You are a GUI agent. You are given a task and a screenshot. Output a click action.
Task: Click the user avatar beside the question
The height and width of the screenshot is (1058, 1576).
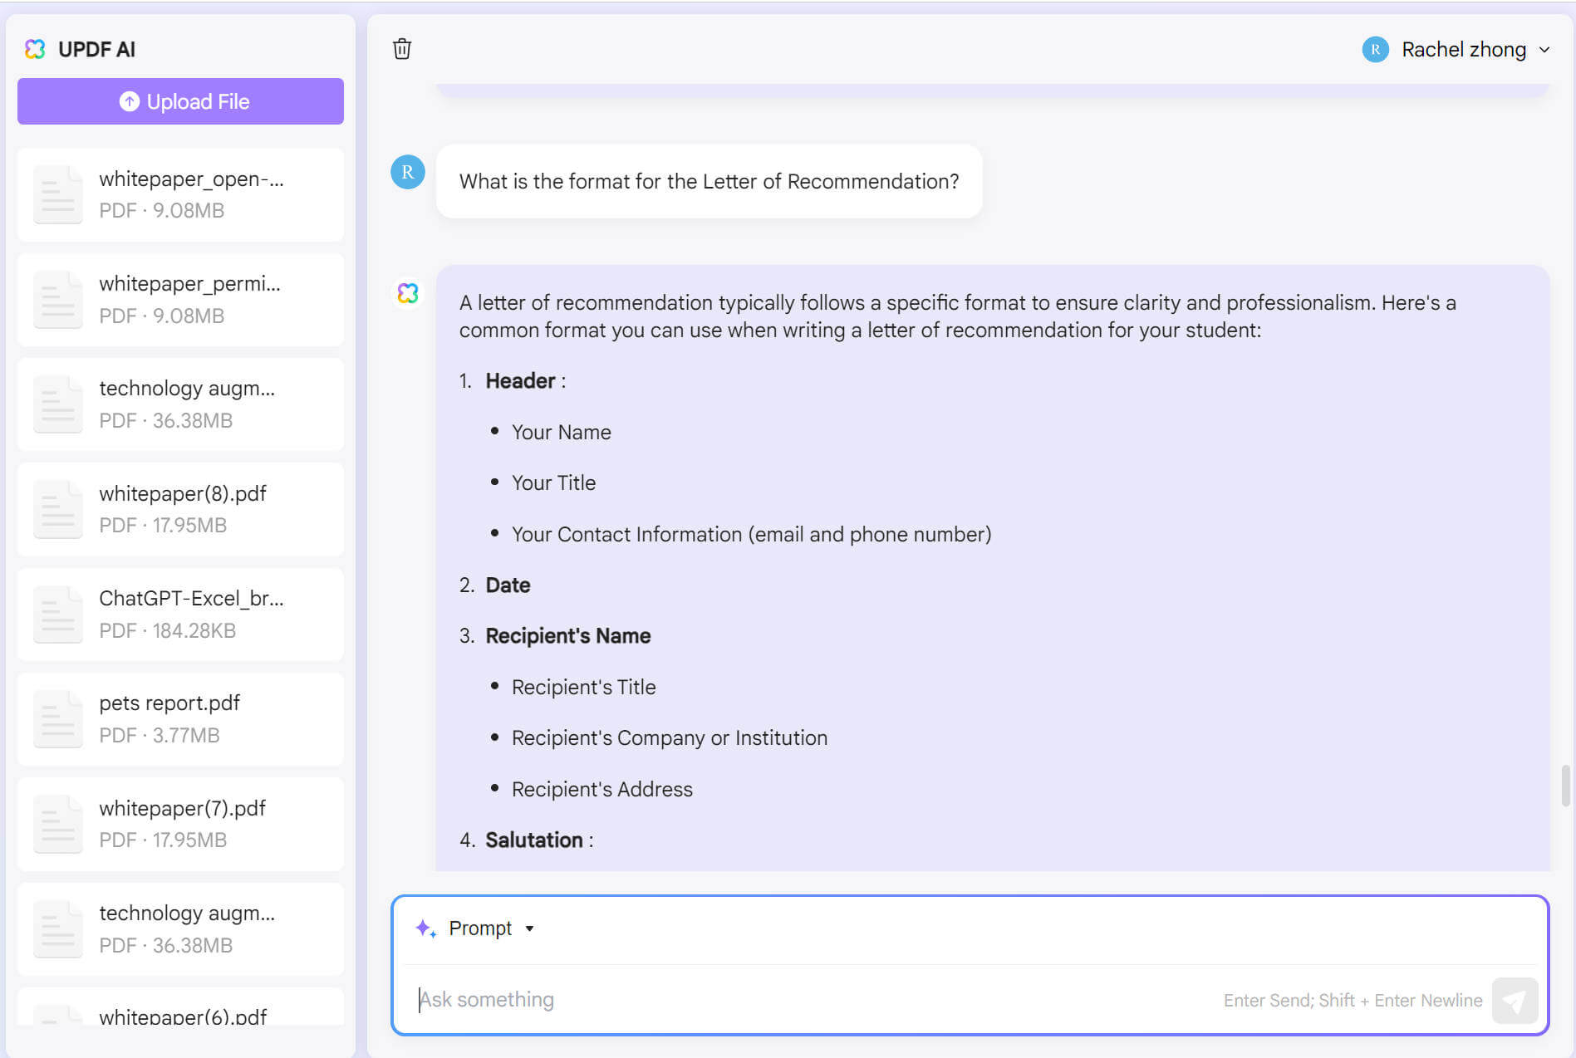[x=408, y=172]
